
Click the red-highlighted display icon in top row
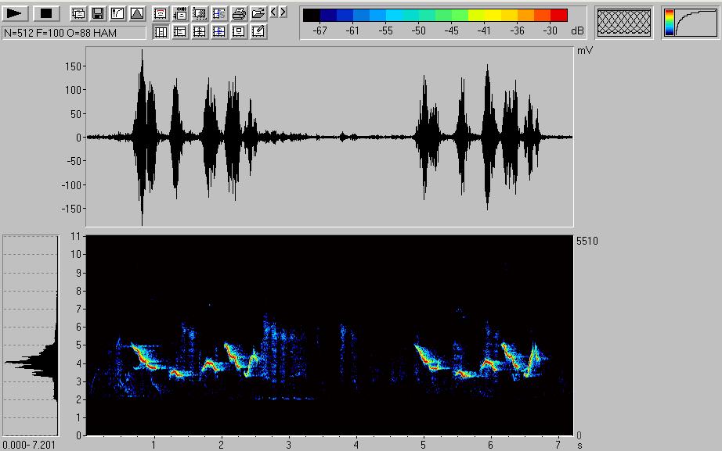[161, 13]
